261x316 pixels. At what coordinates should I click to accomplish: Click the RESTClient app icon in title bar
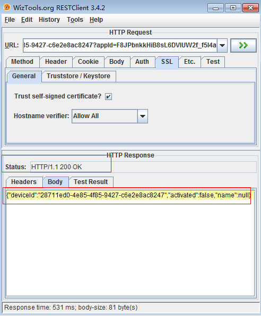[6, 7]
